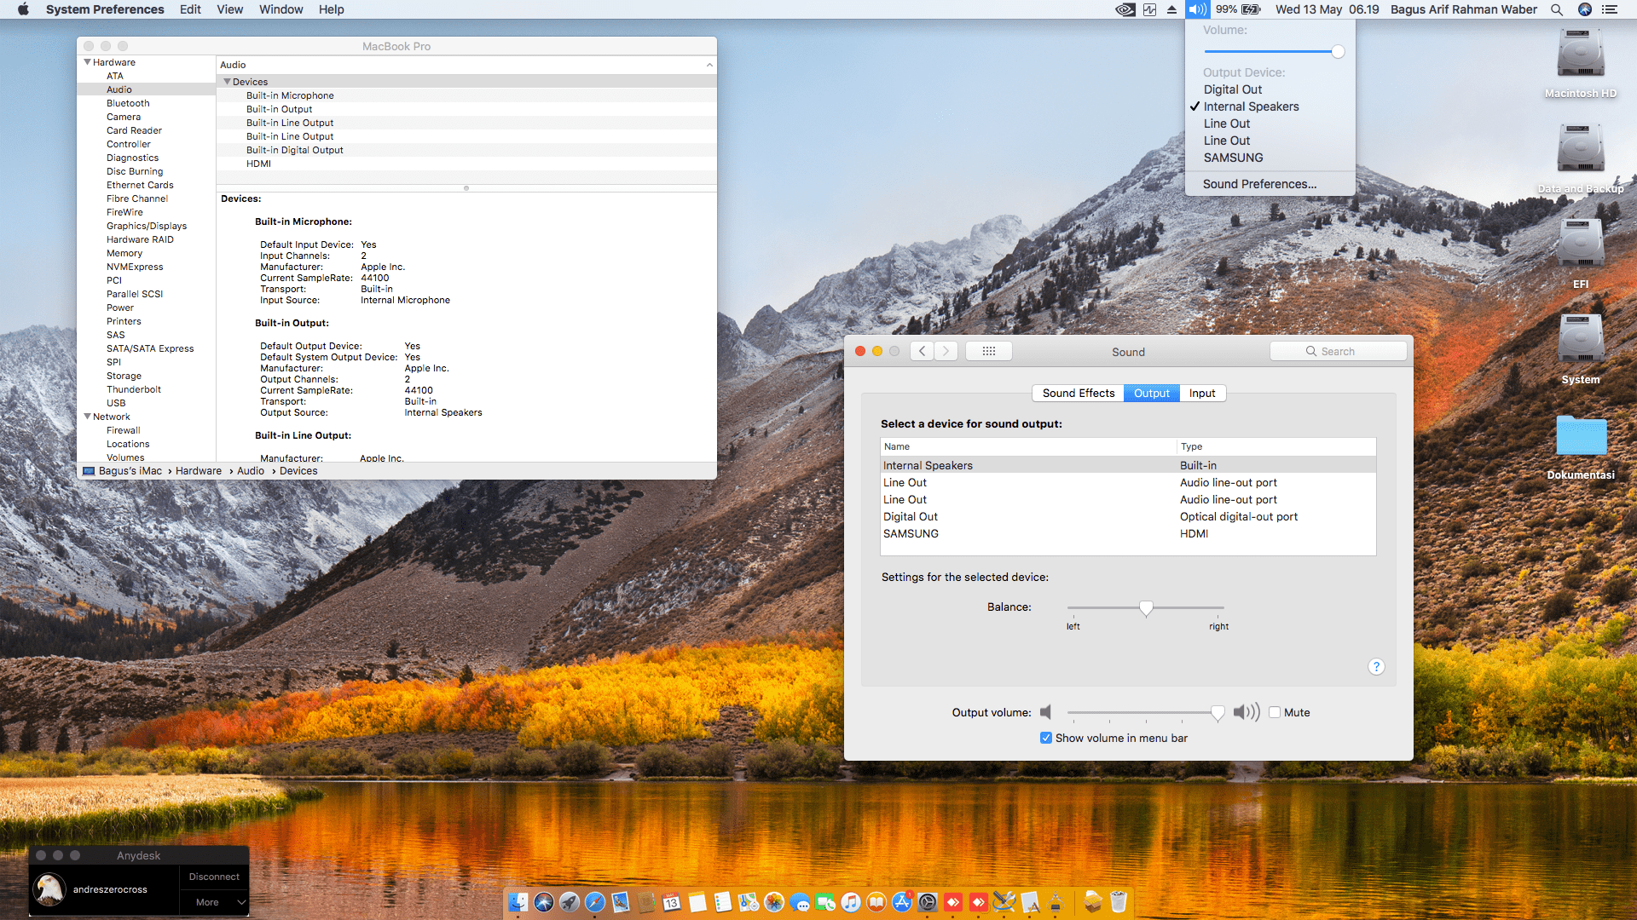Click forward arrow in Sound preferences
The width and height of the screenshot is (1637, 920).
946,351
